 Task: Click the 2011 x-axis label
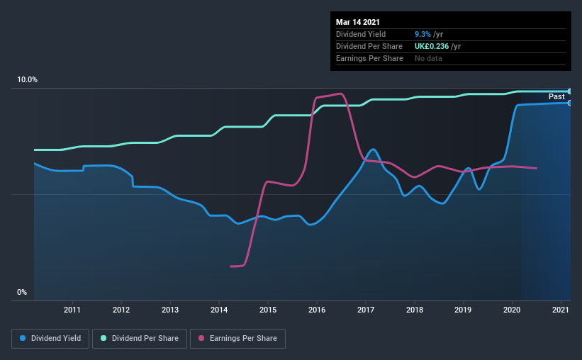pos(72,310)
